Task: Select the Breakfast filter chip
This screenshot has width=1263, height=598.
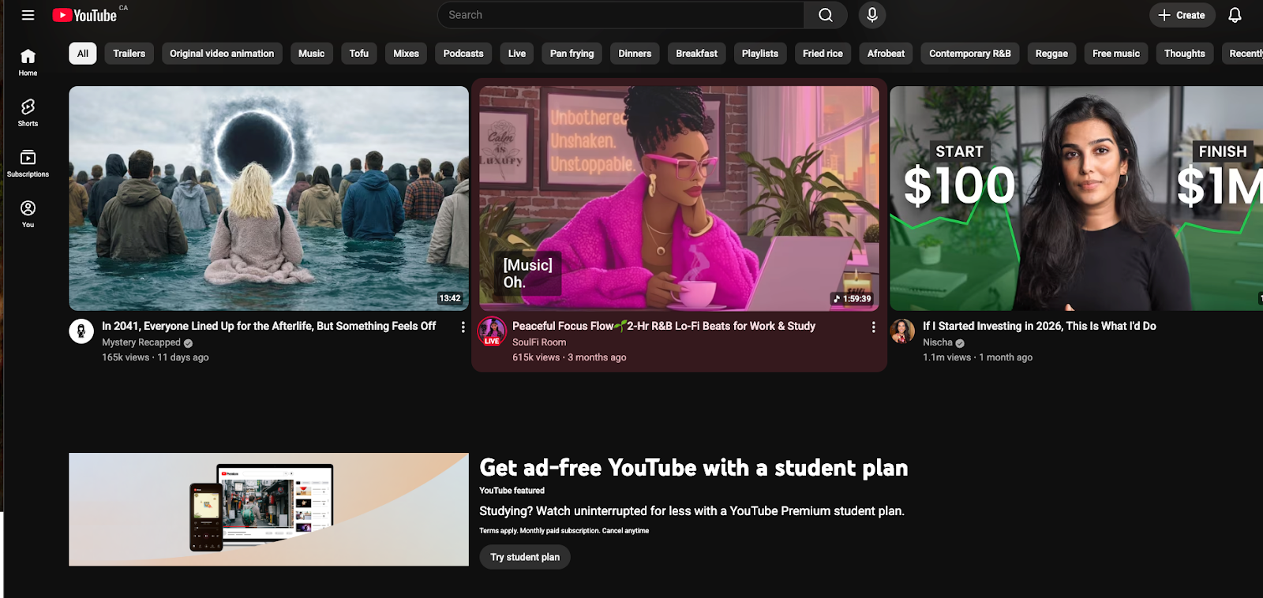Action: pos(696,54)
